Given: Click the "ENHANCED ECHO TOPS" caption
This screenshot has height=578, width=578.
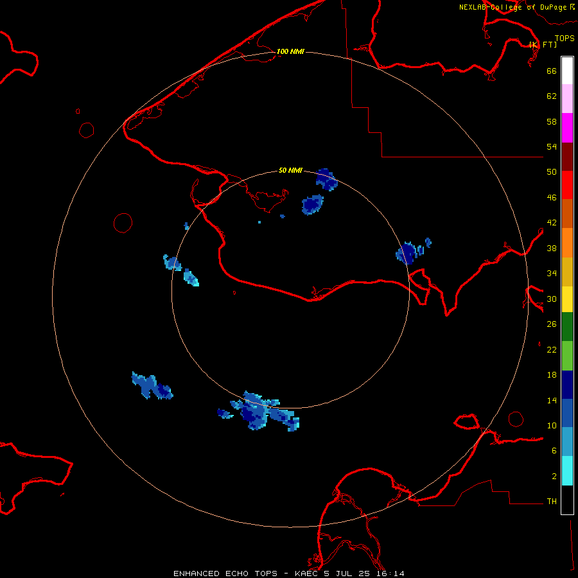Looking at the screenshot, I should 225,574.
